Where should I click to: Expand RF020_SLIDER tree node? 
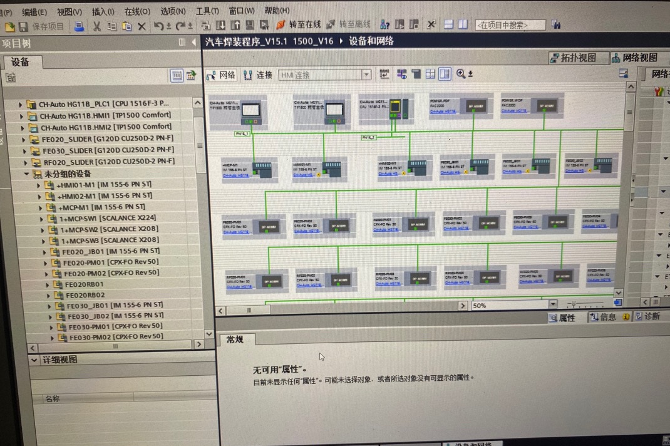(x=25, y=162)
